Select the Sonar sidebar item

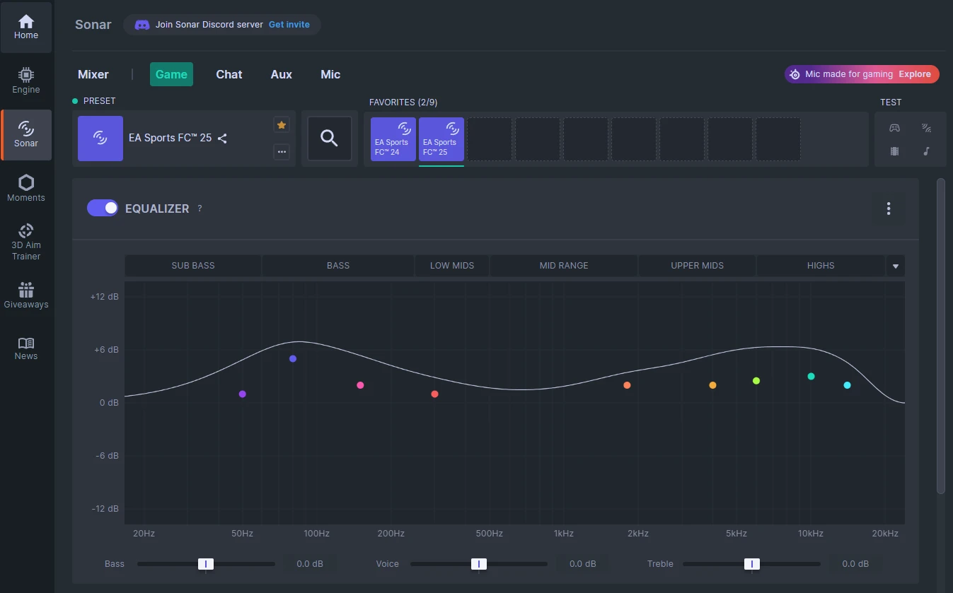click(x=26, y=134)
